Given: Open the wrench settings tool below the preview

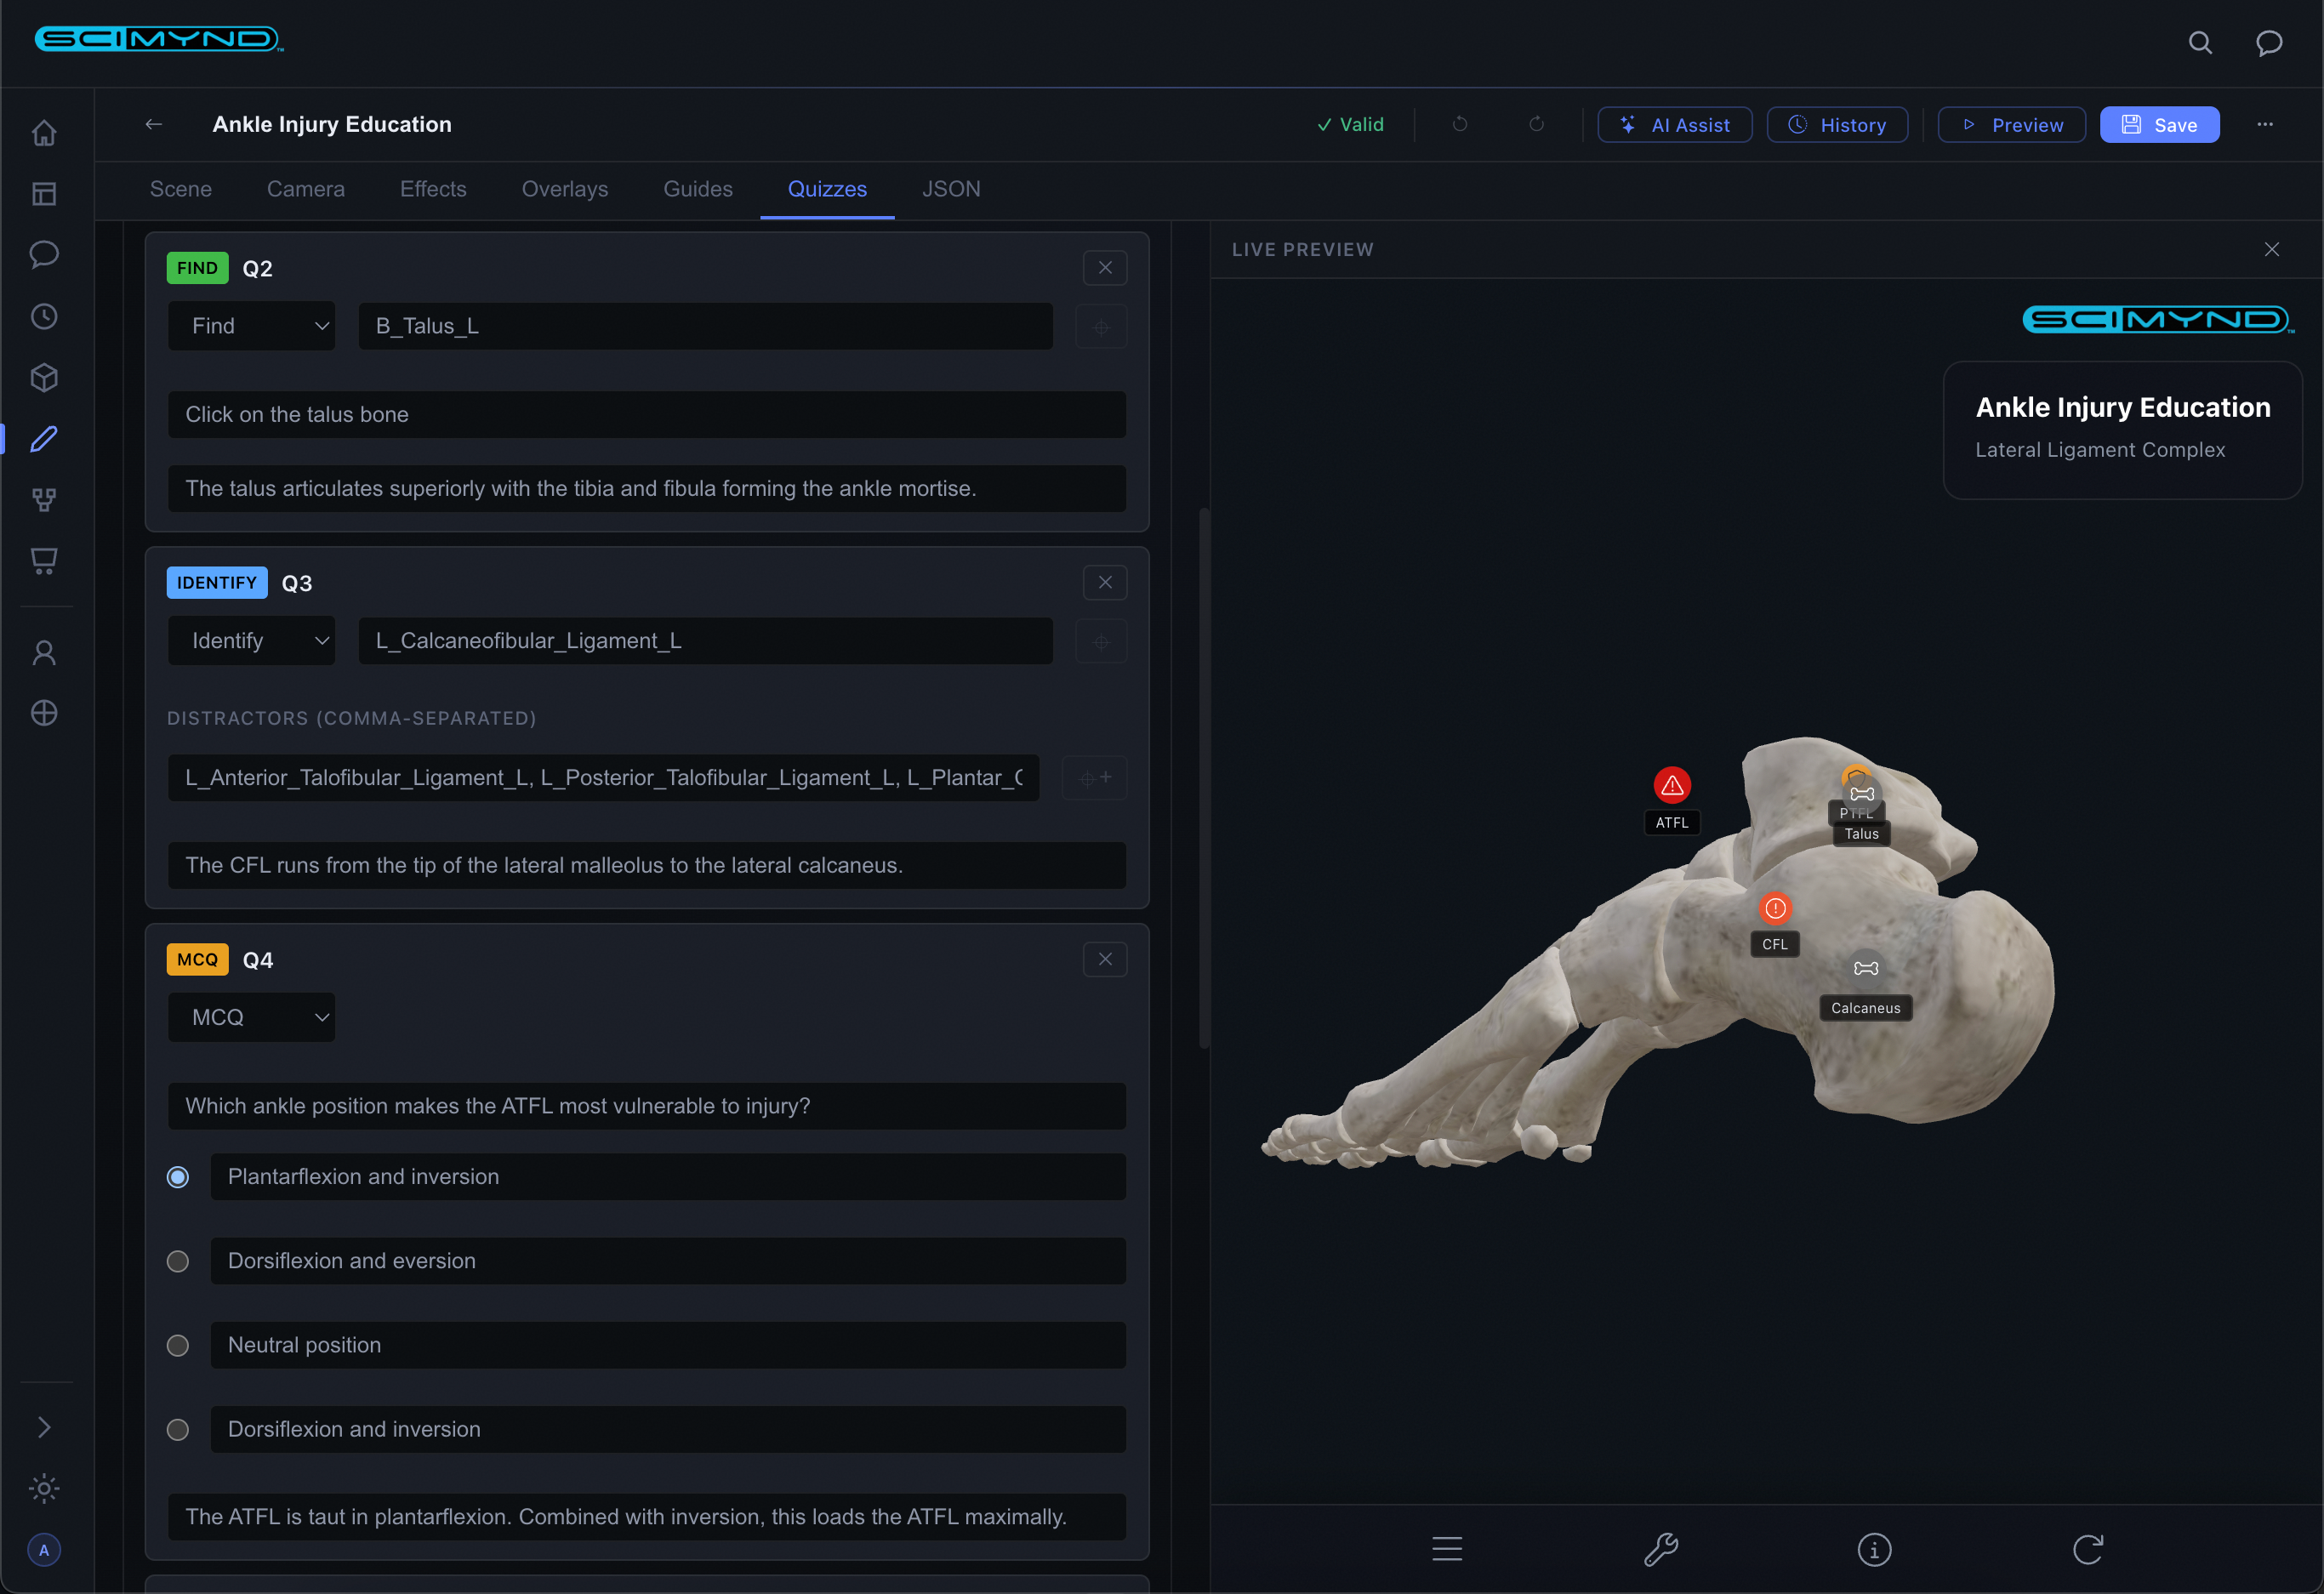Looking at the screenshot, I should [x=1661, y=1549].
